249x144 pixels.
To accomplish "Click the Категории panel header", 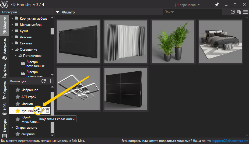I will coord(9,12).
